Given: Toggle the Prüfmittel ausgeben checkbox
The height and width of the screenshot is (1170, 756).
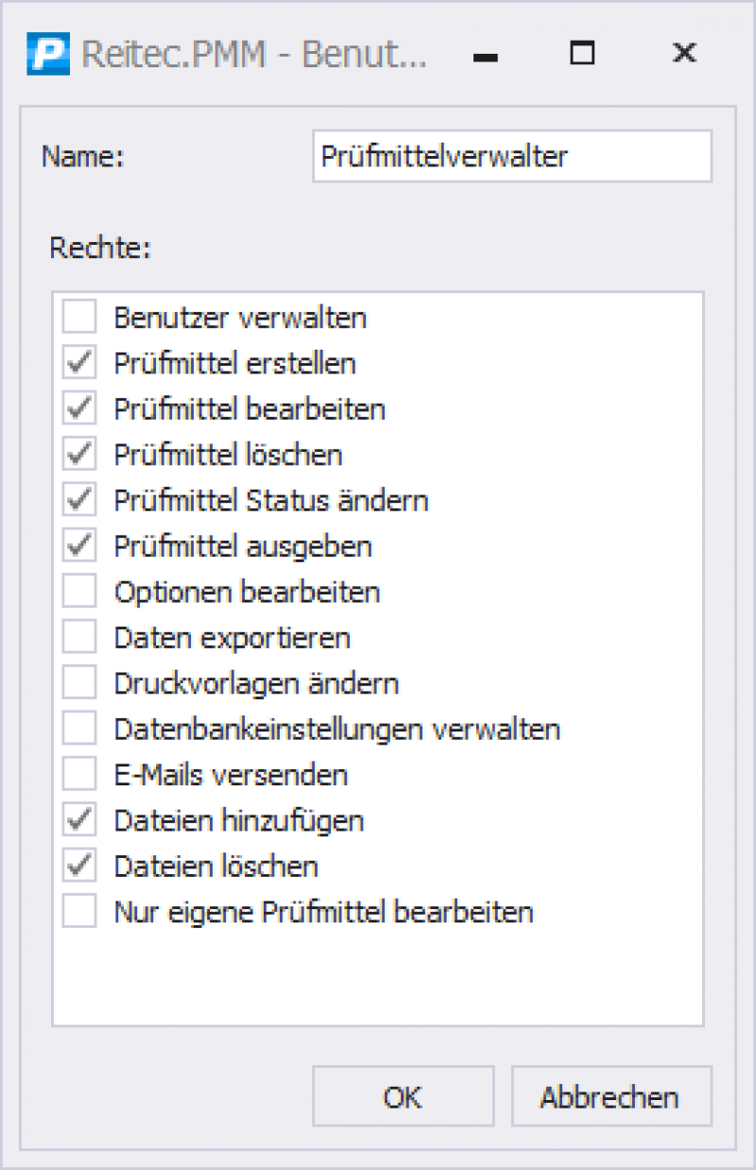Looking at the screenshot, I should (x=79, y=546).
